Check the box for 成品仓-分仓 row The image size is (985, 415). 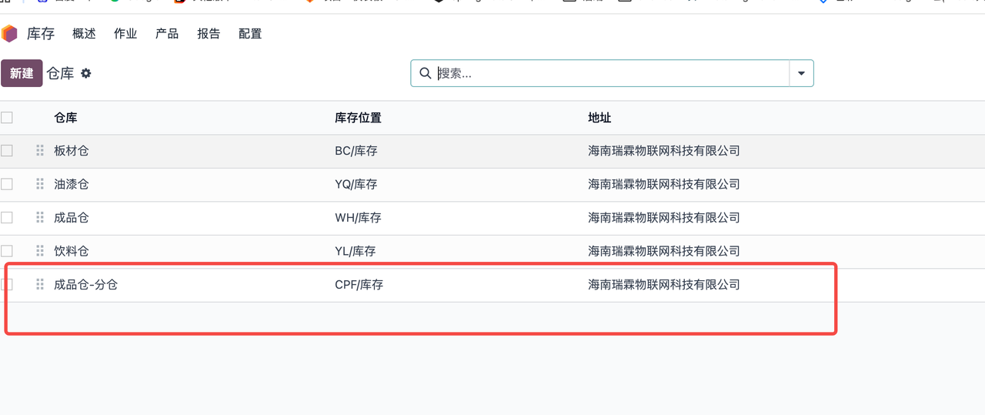[7, 285]
